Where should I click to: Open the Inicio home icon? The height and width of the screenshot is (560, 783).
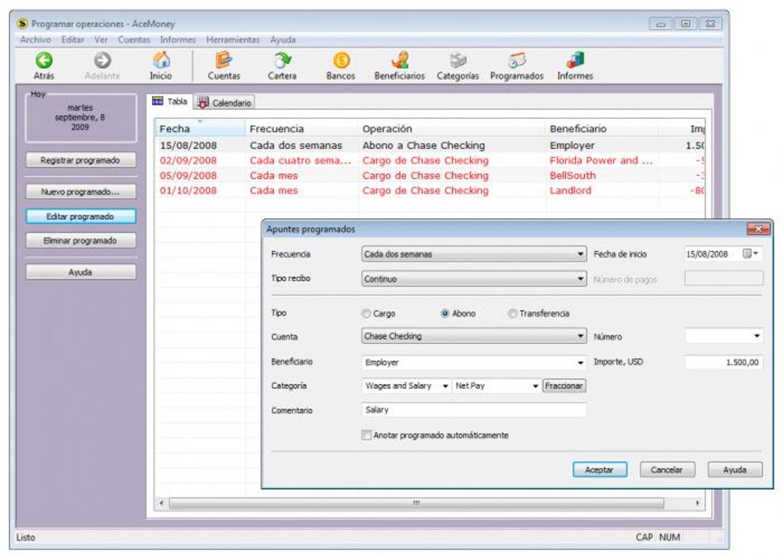pyautogui.click(x=160, y=61)
